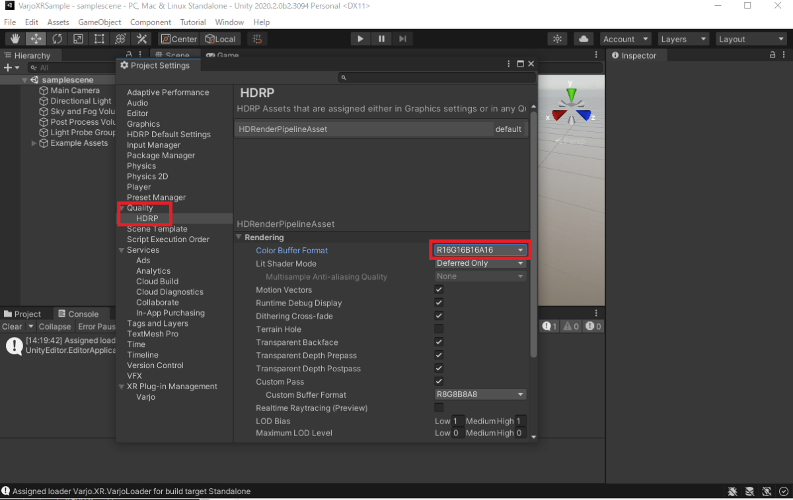Toggle the Transparent Backface checkbox
The height and width of the screenshot is (500, 793).
(x=439, y=342)
